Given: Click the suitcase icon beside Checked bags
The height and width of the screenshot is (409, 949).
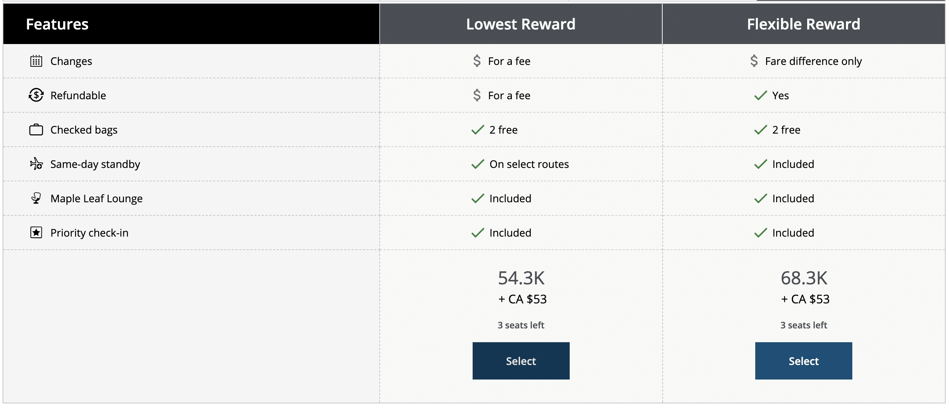Looking at the screenshot, I should pos(36,129).
